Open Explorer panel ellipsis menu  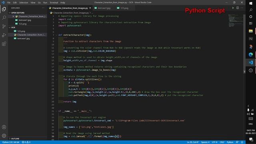point(43,8)
